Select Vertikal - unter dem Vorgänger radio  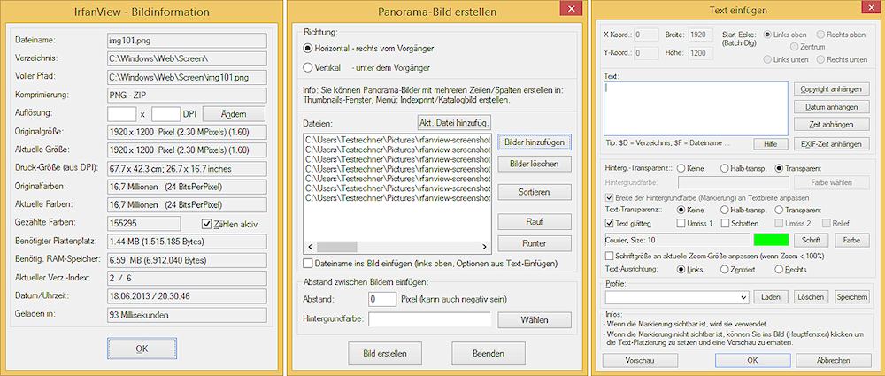click(x=308, y=68)
